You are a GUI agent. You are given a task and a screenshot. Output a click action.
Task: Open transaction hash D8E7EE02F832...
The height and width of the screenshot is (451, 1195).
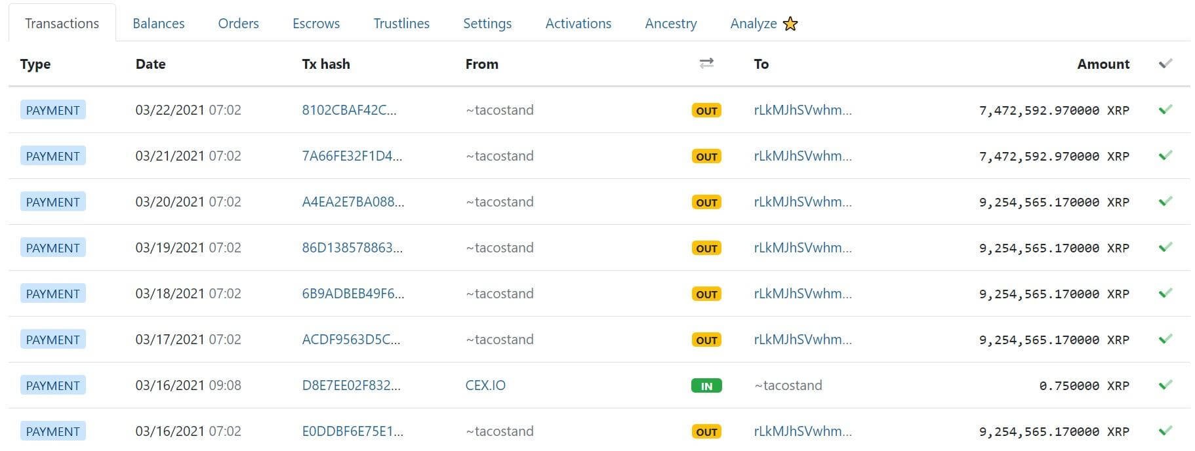click(351, 385)
